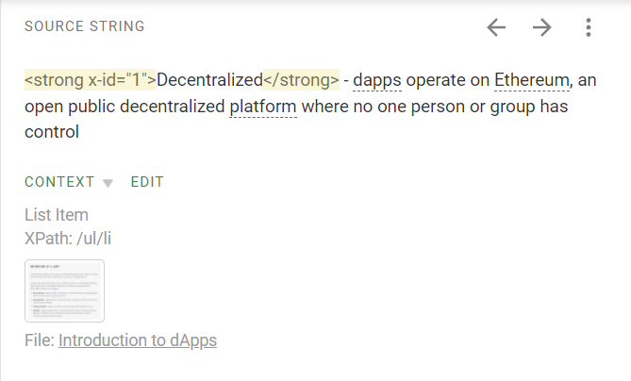Viewport: 631px width, 381px height.
Task: Click the List Item context text
Action: click(57, 216)
